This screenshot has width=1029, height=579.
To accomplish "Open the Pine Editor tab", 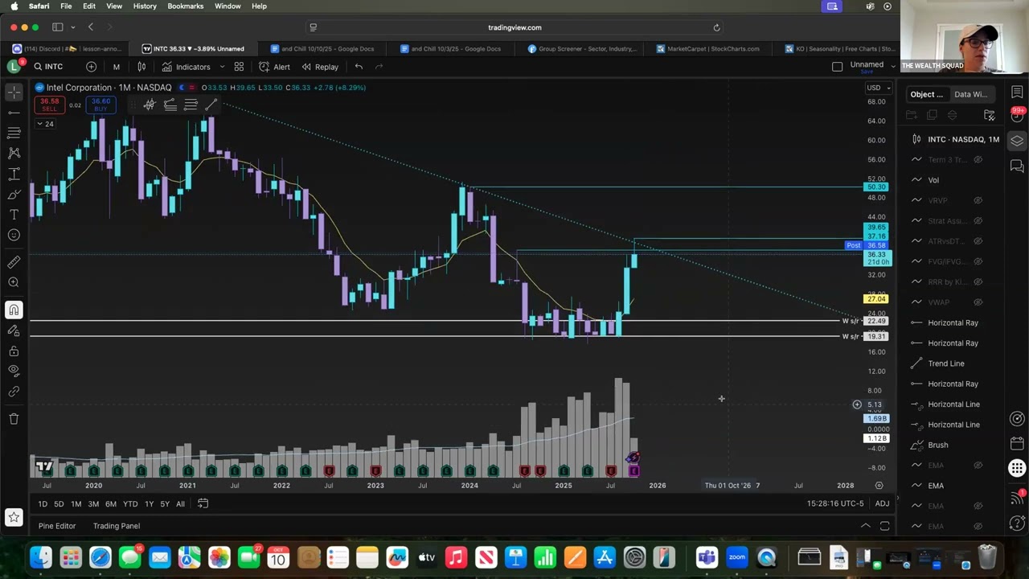I will (x=57, y=526).
